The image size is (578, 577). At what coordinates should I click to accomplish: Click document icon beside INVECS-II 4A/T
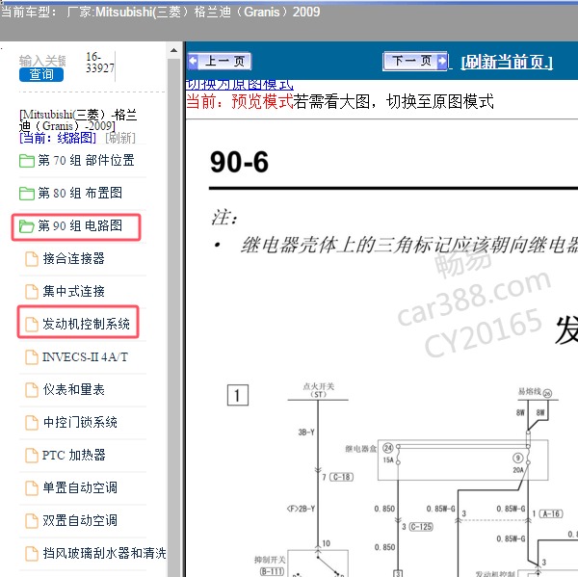click(x=32, y=356)
